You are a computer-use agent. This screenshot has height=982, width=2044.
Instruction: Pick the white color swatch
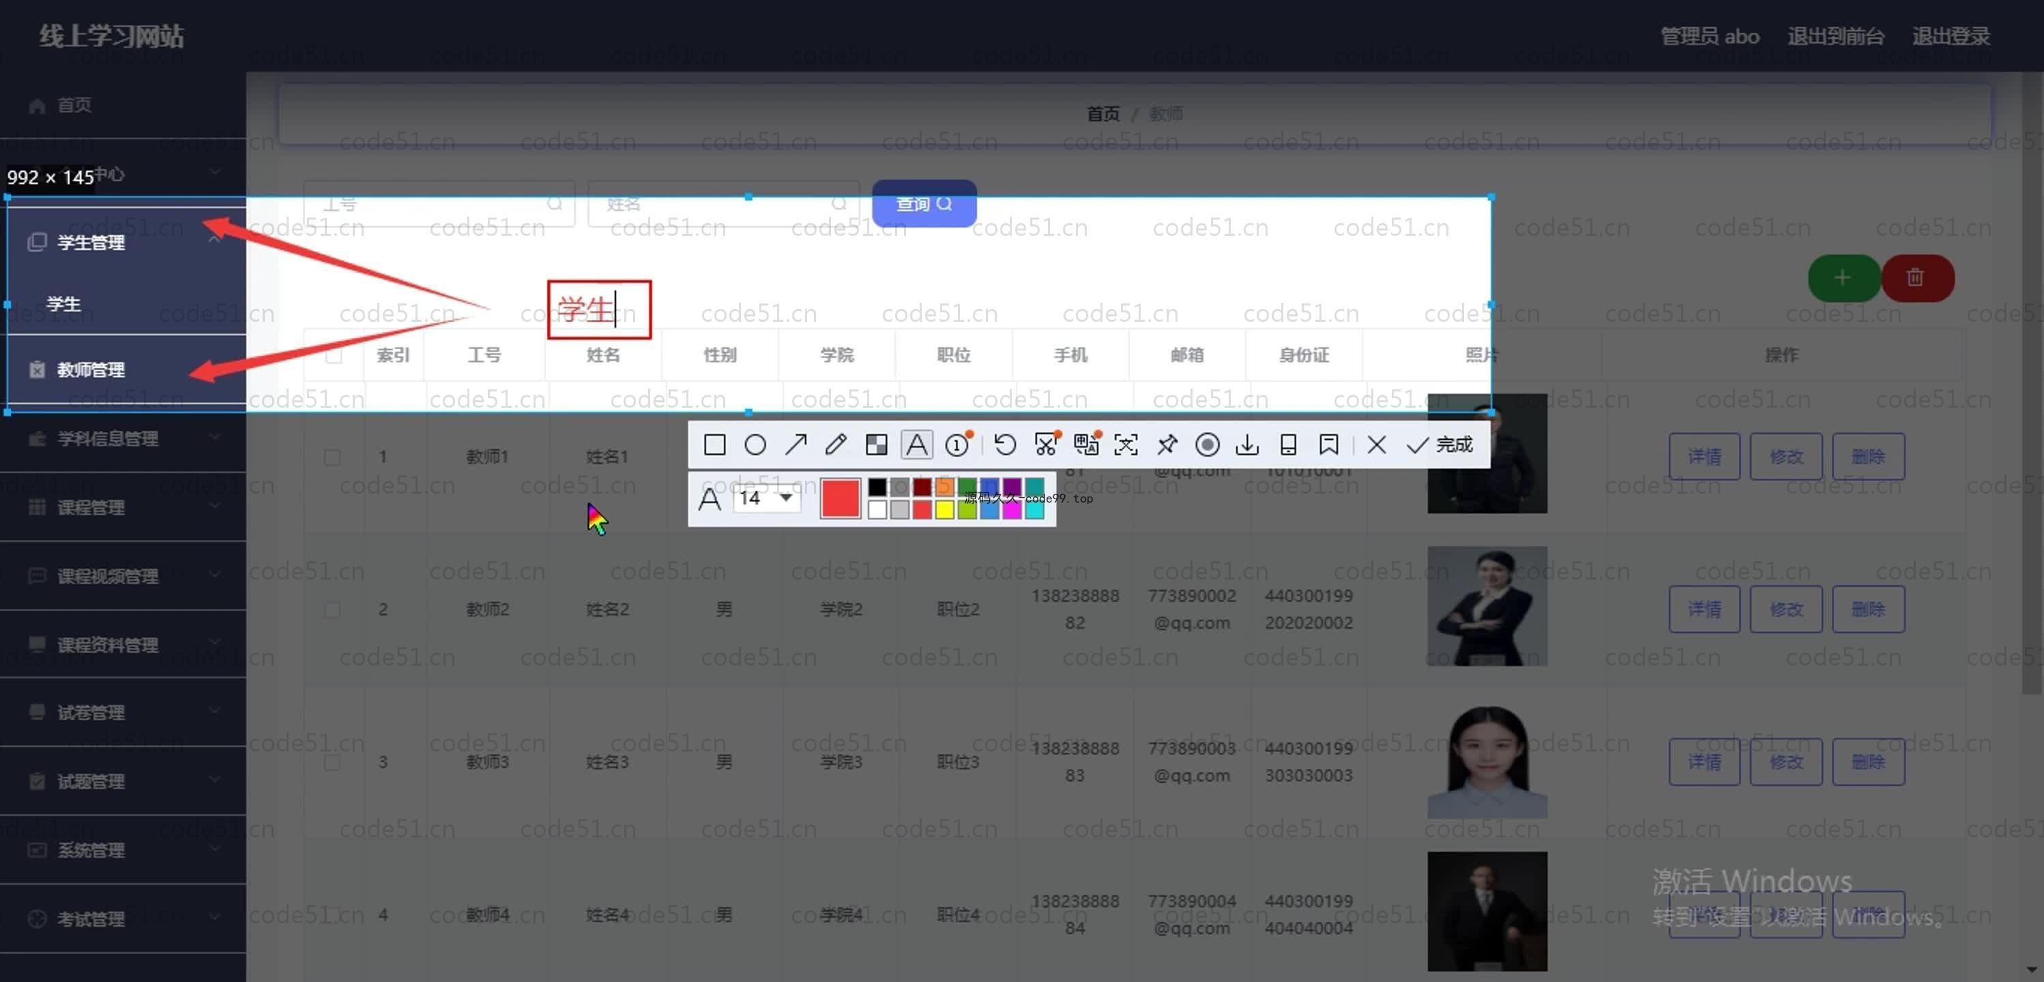877,510
